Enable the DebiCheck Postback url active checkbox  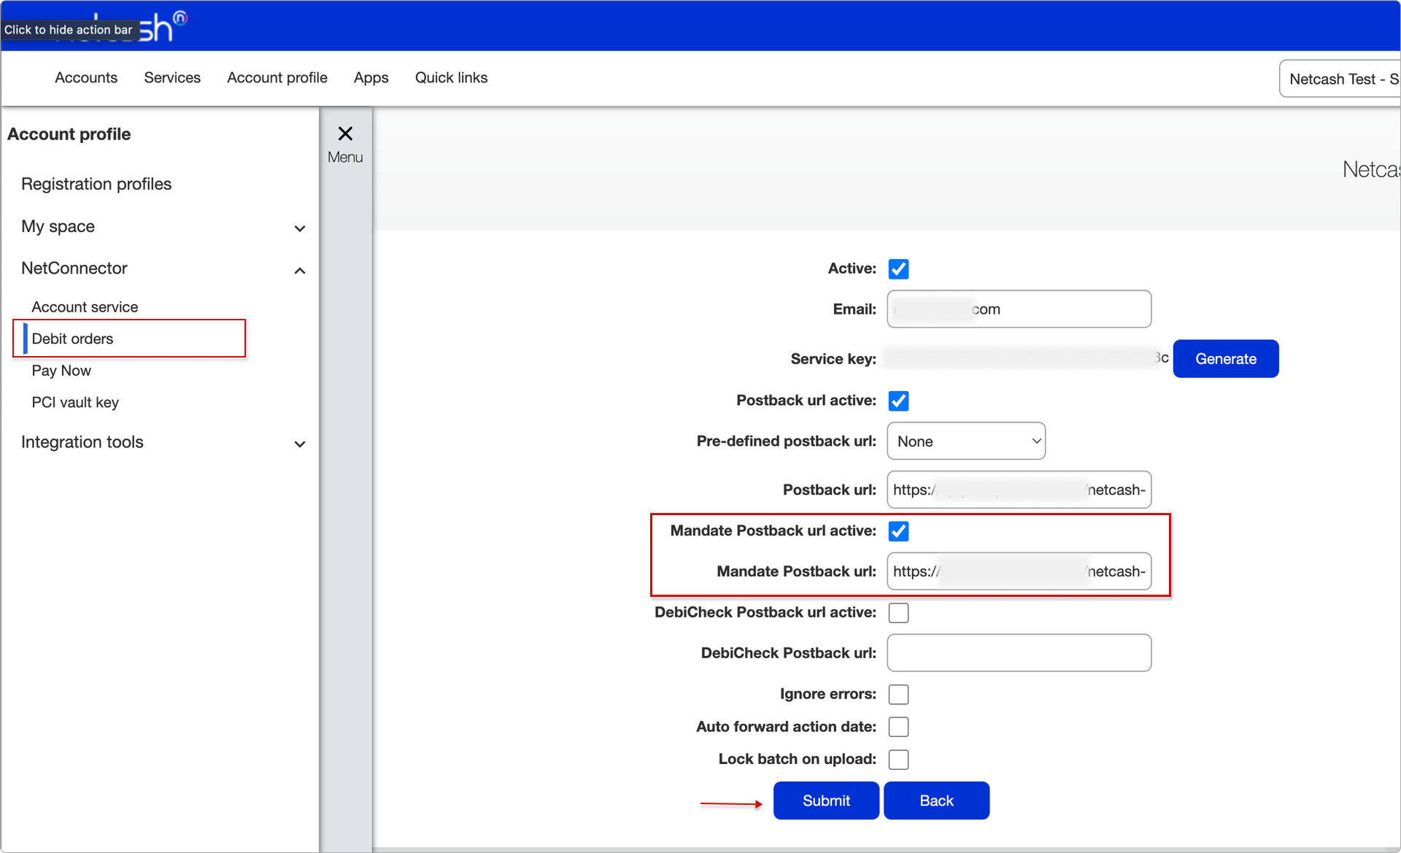pos(899,613)
